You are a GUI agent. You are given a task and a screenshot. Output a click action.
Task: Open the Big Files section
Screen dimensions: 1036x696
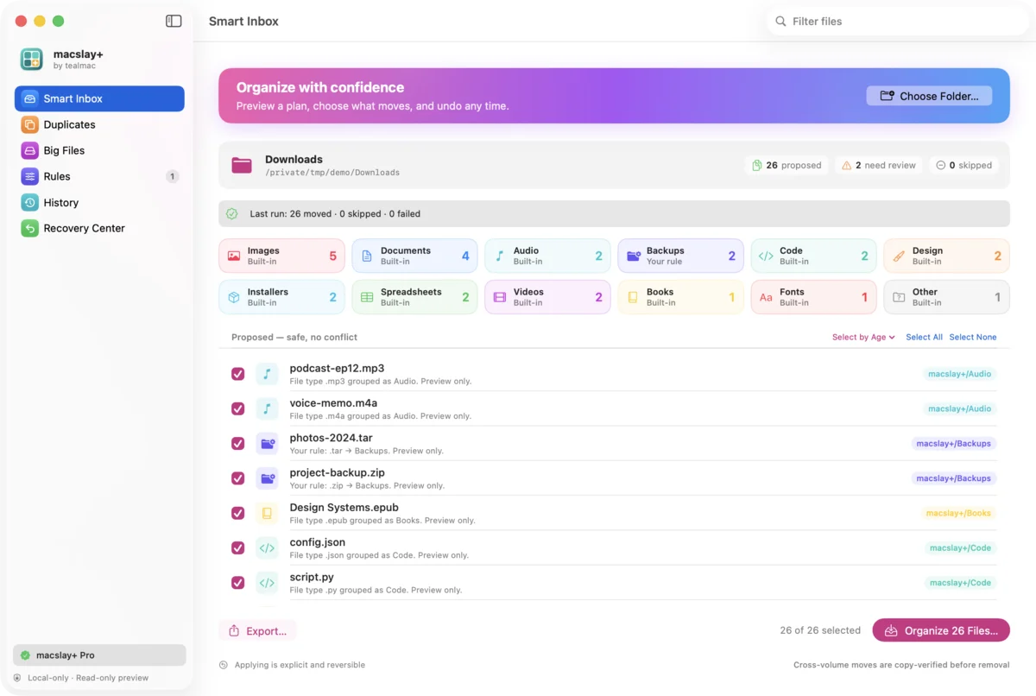pos(99,150)
